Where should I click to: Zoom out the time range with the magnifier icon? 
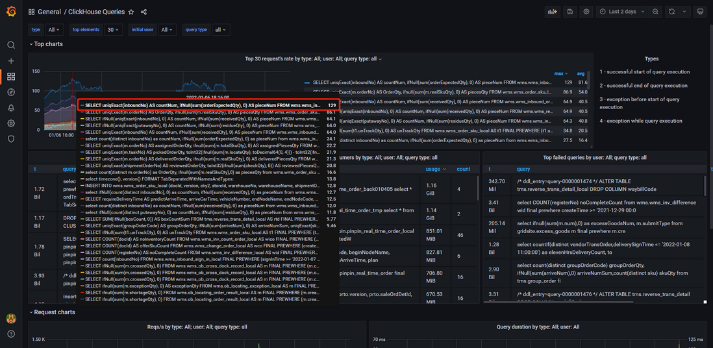click(x=655, y=12)
